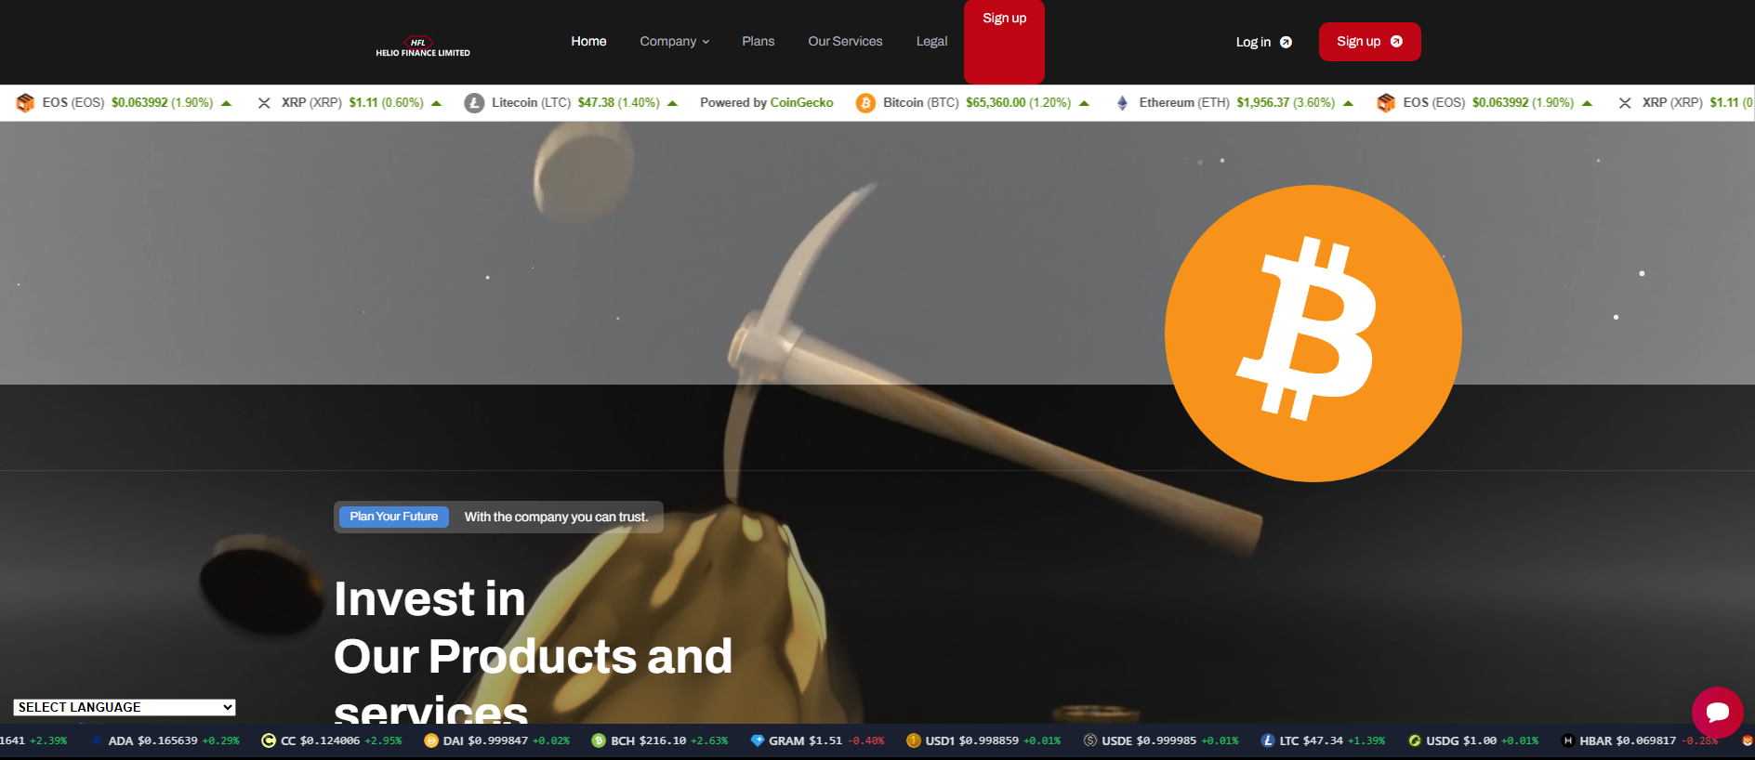Click the red Sign up tab in the navbar
1755x760 pixels.
click(1004, 42)
